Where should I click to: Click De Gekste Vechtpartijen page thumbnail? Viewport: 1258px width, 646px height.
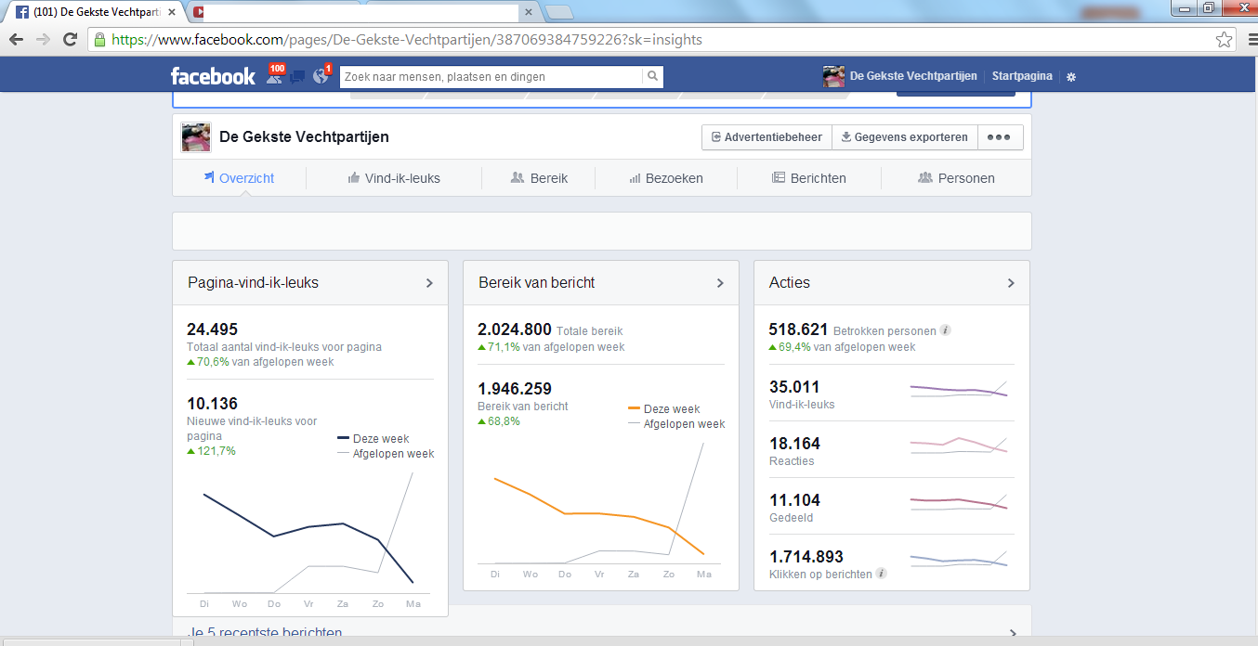[196, 137]
